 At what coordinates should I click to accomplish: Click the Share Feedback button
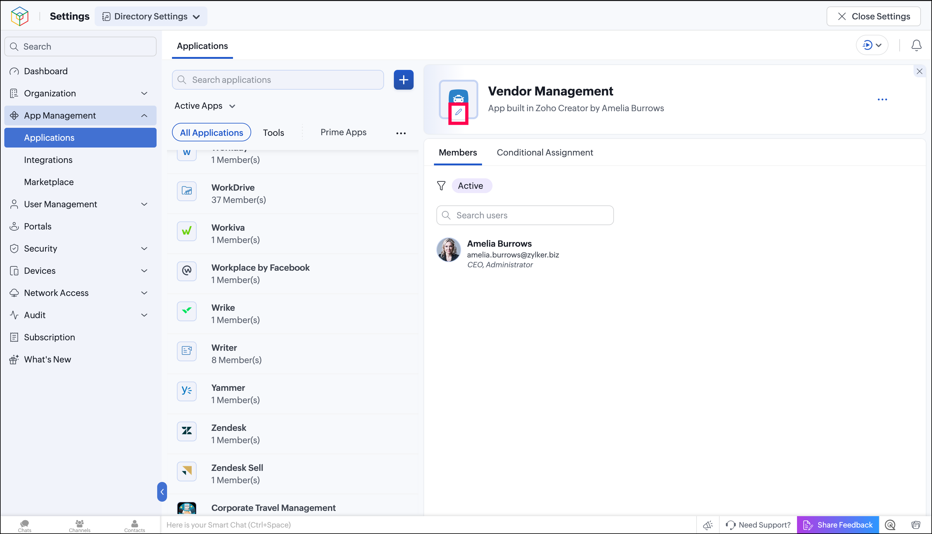tap(838, 525)
